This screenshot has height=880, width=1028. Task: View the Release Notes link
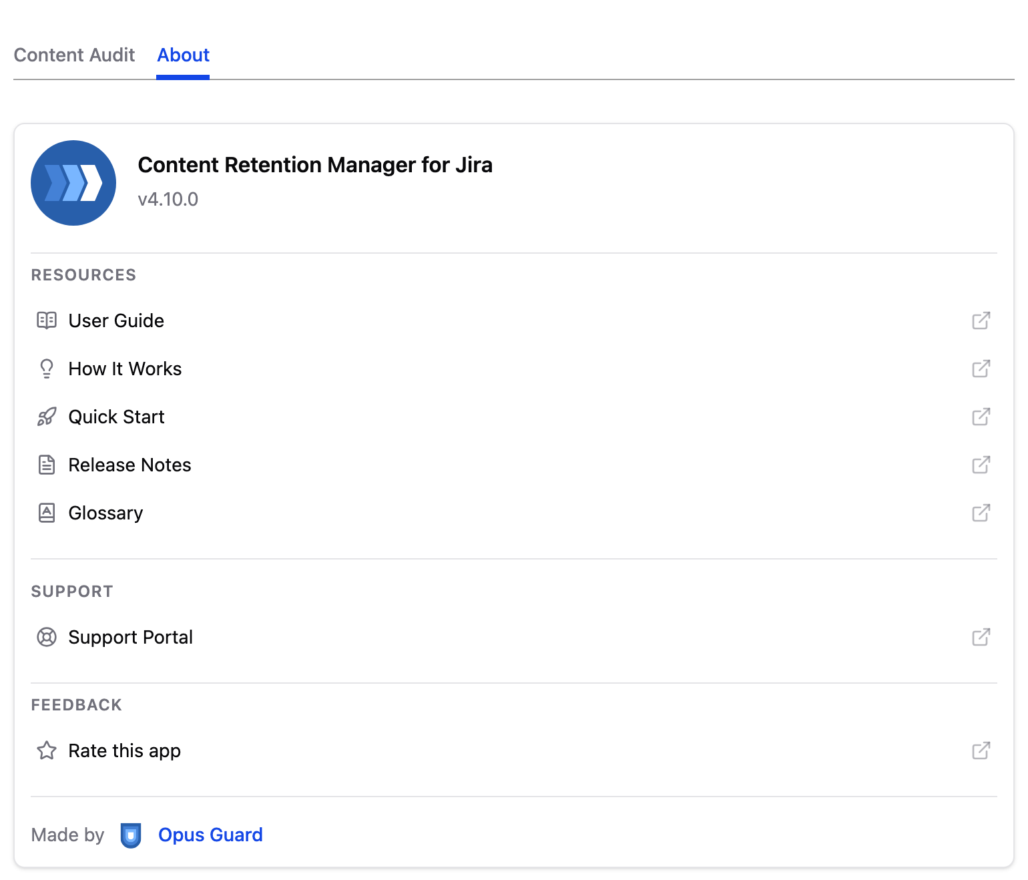coord(130,465)
